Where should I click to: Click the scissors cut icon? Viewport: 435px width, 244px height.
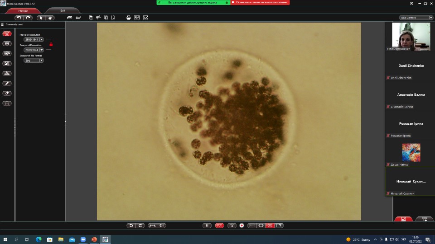(98, 18)
